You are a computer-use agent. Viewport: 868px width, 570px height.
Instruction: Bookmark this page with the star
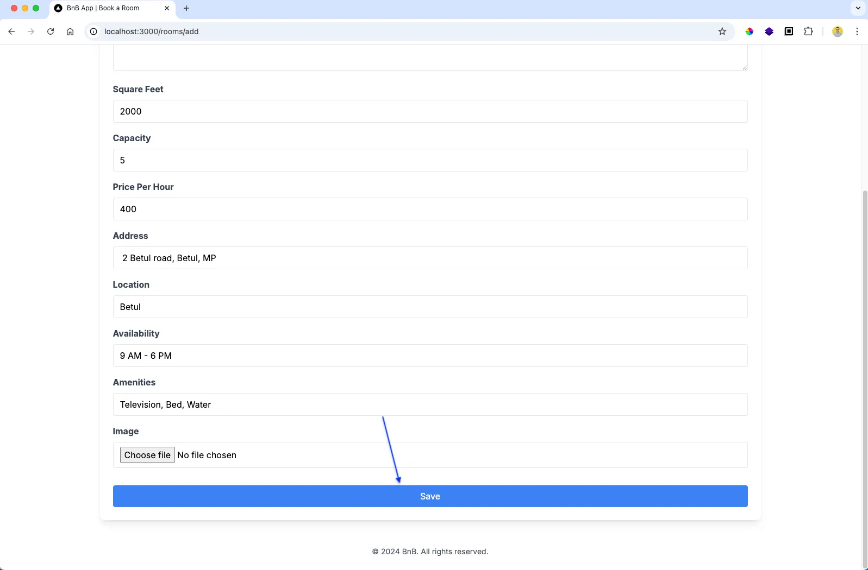click(x=722, y=31)
